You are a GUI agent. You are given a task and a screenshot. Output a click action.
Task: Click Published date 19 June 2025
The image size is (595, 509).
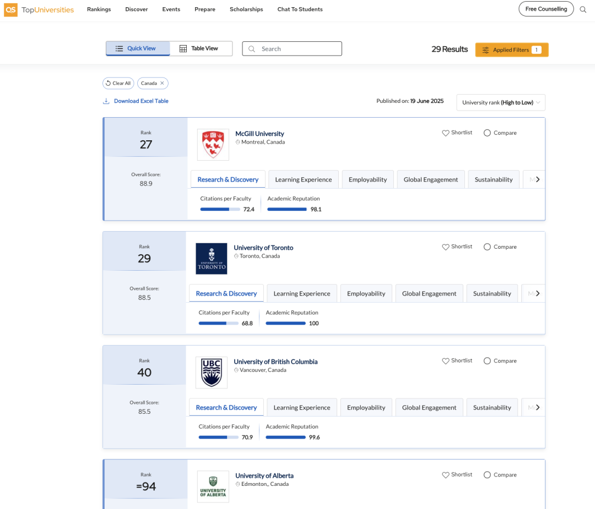pos(427,101)
